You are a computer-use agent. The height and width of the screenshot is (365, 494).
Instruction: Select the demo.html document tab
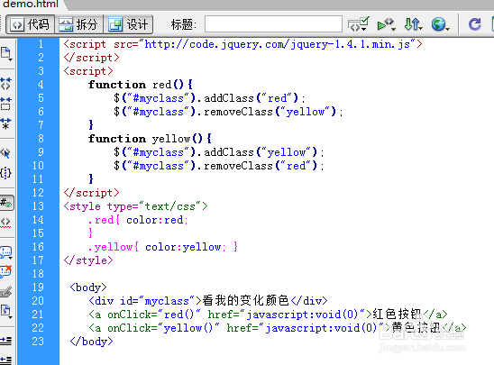click(x=31, y=5)
